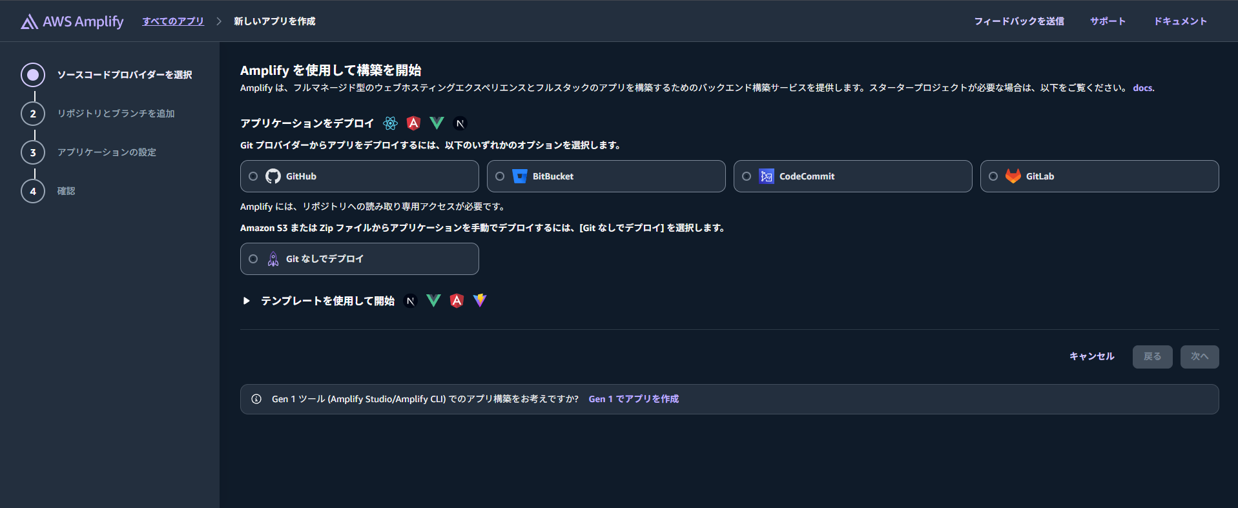The height and width of the screenshot is (508, 1238).
Task: Click the GitLab label text
Action: pos(1040,176)
